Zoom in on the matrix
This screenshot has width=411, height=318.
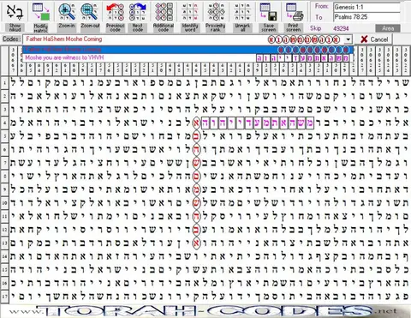pos(67,11)
